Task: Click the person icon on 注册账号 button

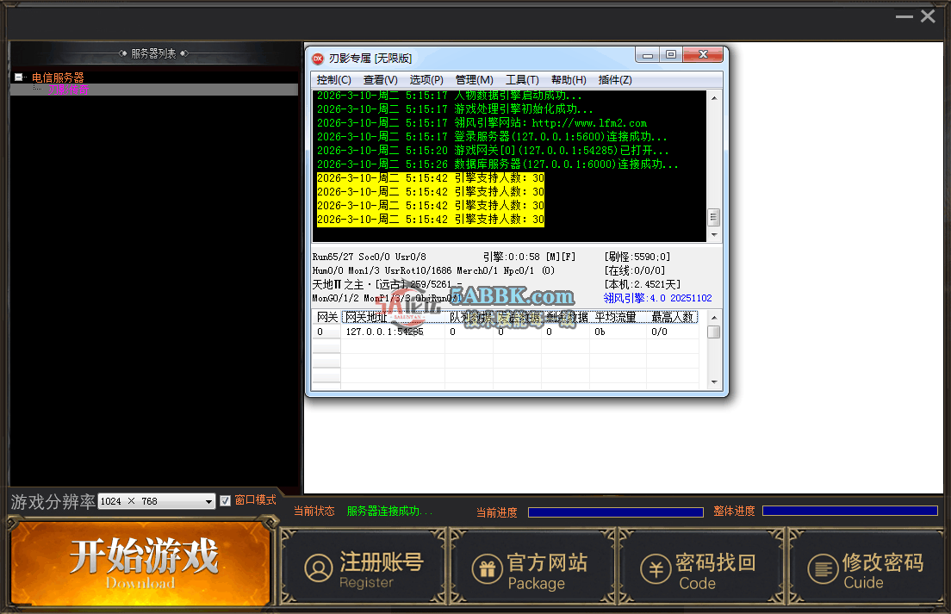Action: (319, 566)
